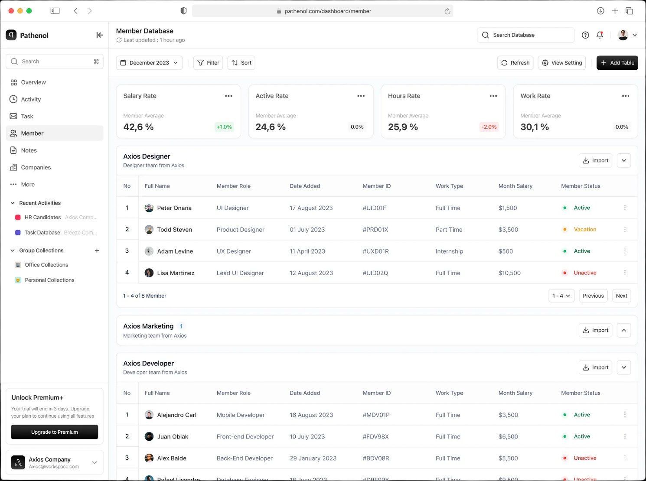Collapse the sidebar with the arrow icon
This screenshot has width=646, height=481.
[x=99, y=35]
